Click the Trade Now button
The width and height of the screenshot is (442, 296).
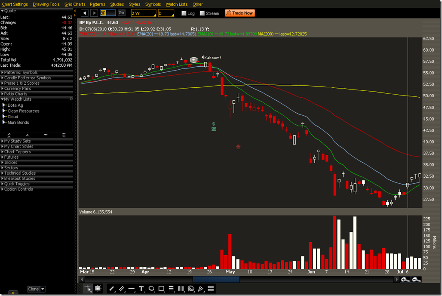(x=240, y=13)
